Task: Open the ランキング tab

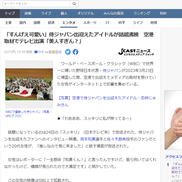Action: (142, 13)
